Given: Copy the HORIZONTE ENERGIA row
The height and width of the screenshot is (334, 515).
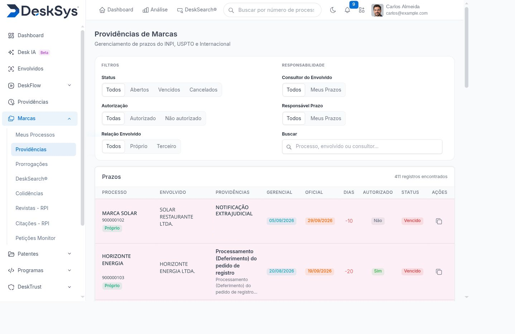Looking at the screenshot, I should coord(439,272).
